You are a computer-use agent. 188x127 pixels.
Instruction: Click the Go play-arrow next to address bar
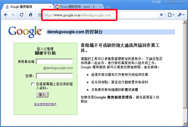[x=162, y=15]
